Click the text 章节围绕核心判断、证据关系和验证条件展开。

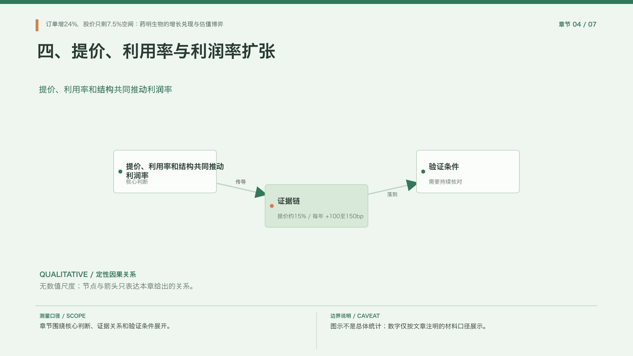106,326
